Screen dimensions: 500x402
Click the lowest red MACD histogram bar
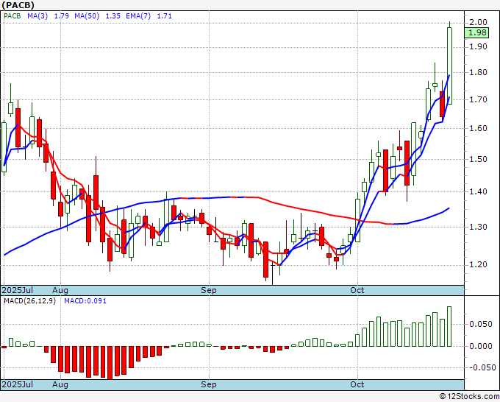[x=110, y=362]
